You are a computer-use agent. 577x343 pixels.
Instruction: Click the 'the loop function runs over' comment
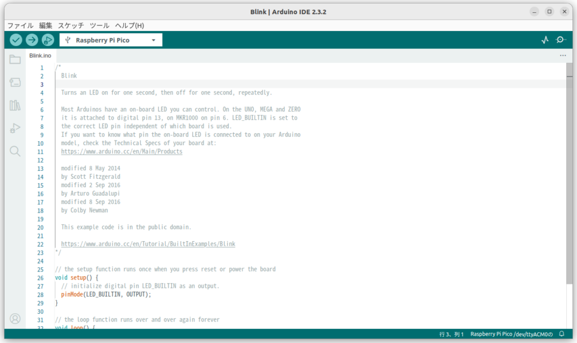coord(137,320)
